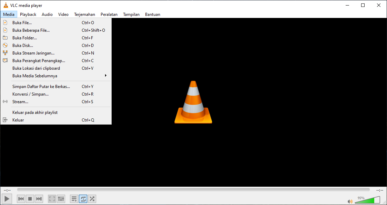Click the Stream broadcast icon

pyautogui.click(x=5, y=101)
